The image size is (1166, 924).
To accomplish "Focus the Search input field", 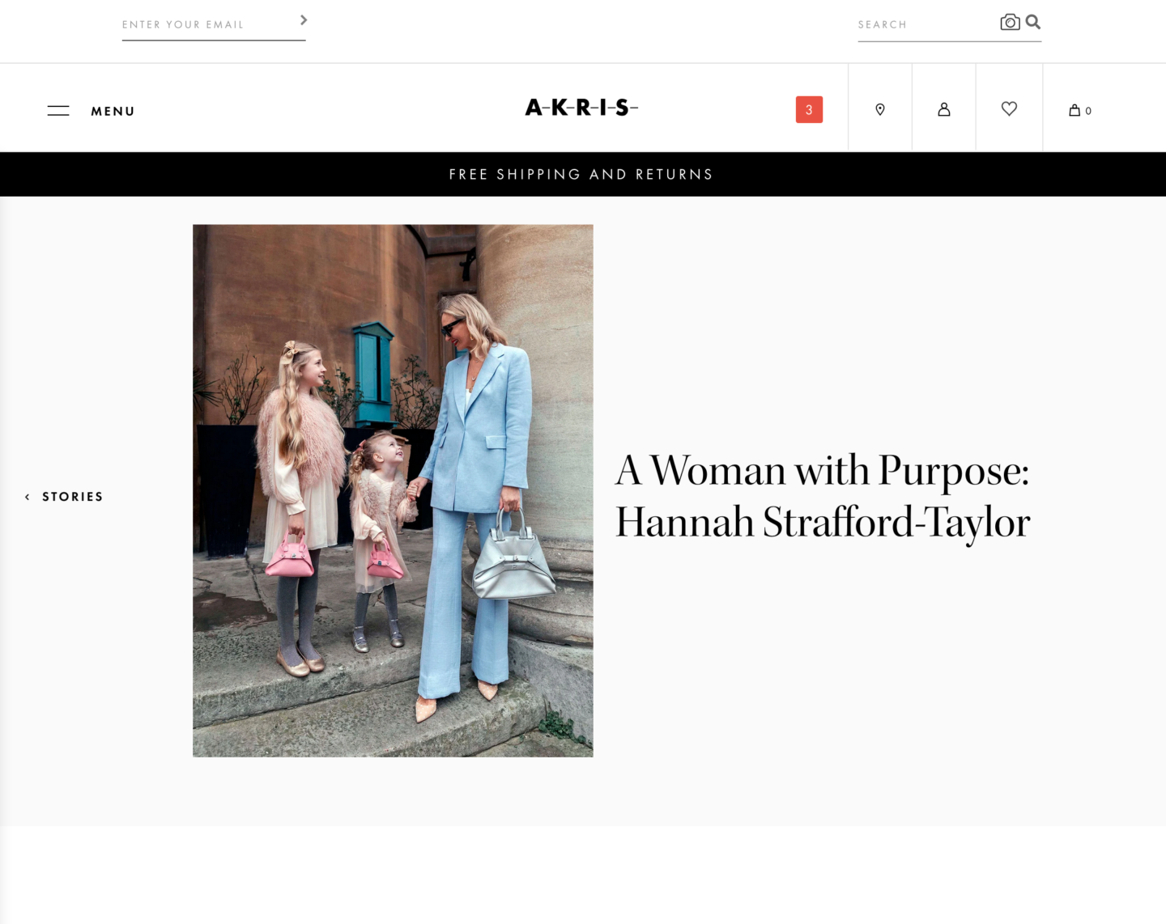I will 927,25.
